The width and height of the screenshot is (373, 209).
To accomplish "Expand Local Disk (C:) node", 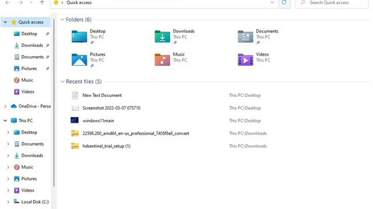I will point(8,202).
